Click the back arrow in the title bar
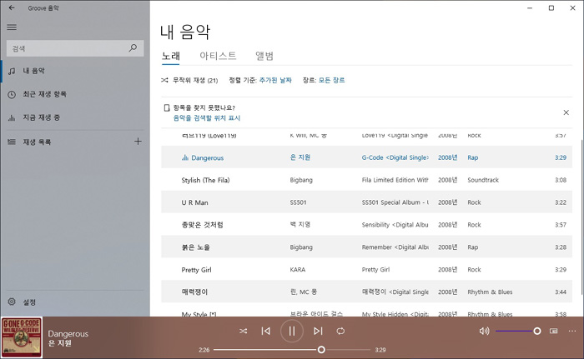The height and width of the screenshot is (359, 584). 12,7
